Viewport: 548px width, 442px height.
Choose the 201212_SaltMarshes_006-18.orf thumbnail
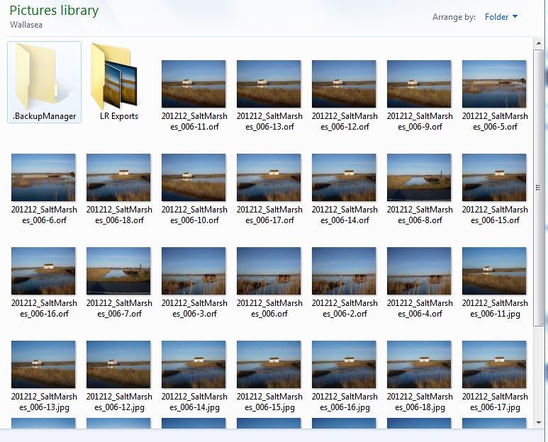click(118, 177)
